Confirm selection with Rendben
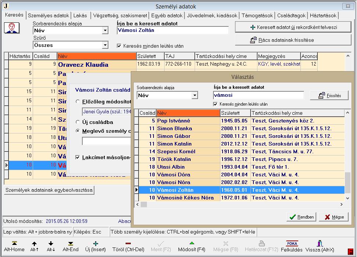357x257 pixels. tap(302, 217)
